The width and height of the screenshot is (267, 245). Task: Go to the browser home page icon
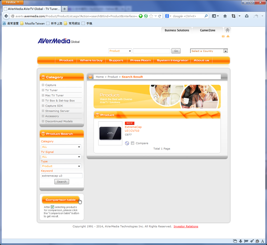[x=225, y=16]
